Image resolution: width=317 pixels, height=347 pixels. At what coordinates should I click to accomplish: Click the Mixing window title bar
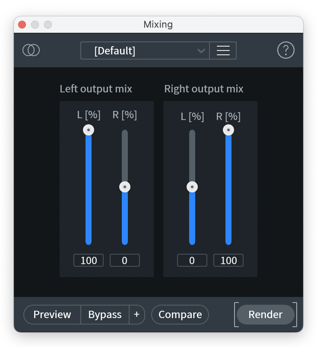point(158,25)
